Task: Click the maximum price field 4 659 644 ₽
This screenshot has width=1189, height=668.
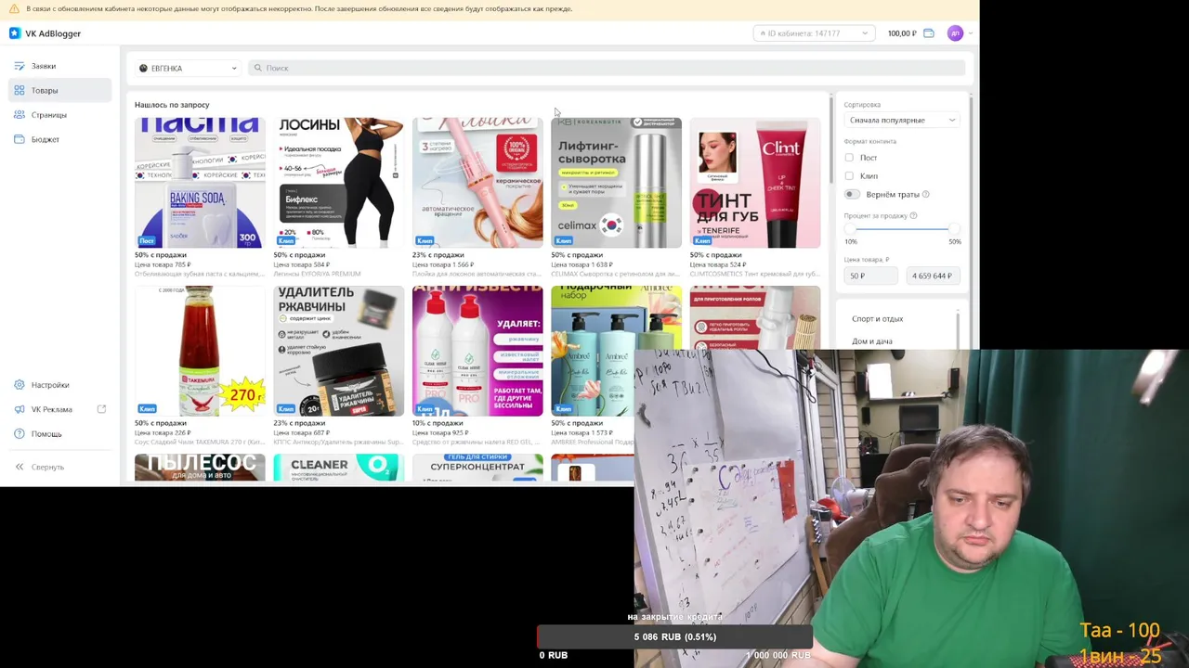Action: coord(933,276)
